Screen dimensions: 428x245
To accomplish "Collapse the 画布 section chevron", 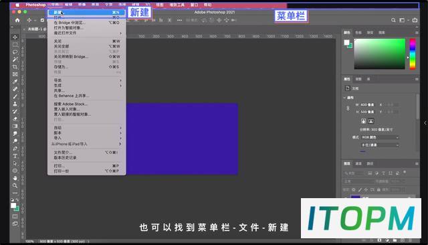I will [x=344, y=98].
